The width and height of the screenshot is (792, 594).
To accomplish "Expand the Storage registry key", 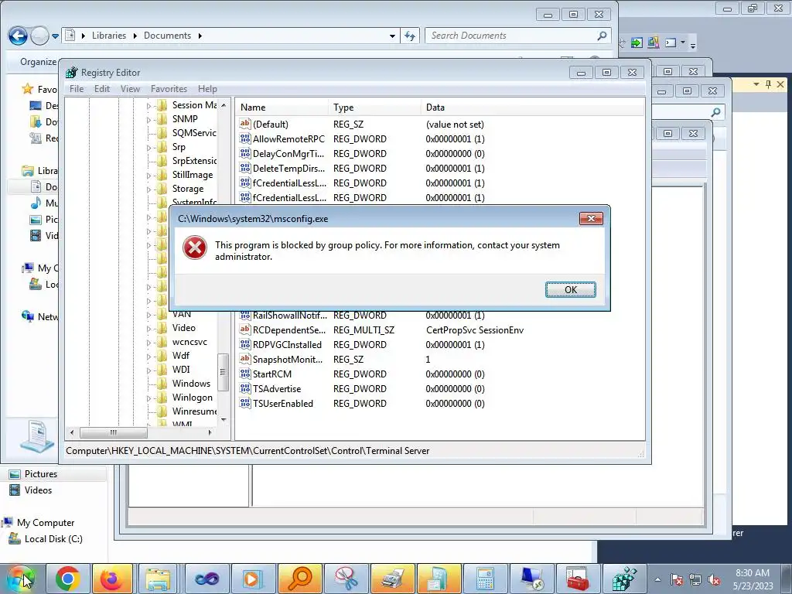I will [x=148, y=189].
